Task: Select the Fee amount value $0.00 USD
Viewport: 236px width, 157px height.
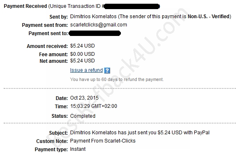Action: point(83,54)
